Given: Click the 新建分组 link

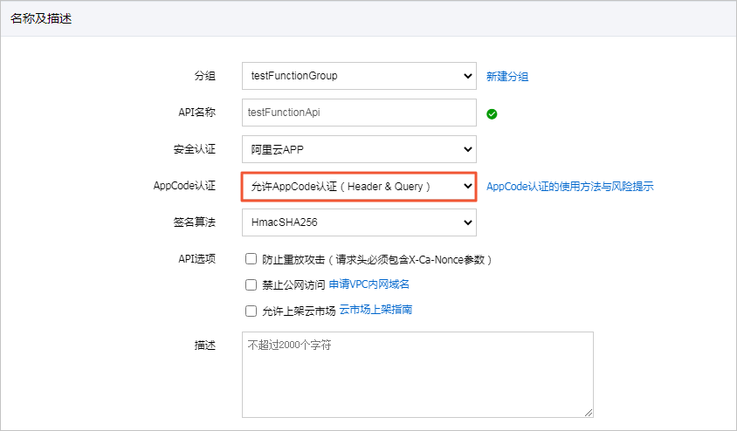Looking at the screenshot, I should 507,77.
